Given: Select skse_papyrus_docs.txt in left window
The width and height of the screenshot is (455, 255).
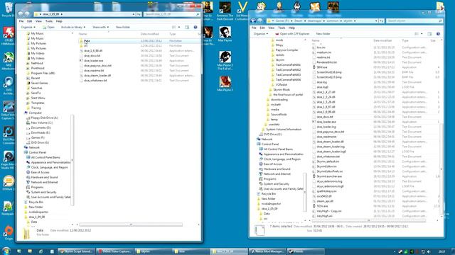Looking at the screenshot, I should (97, 66).
